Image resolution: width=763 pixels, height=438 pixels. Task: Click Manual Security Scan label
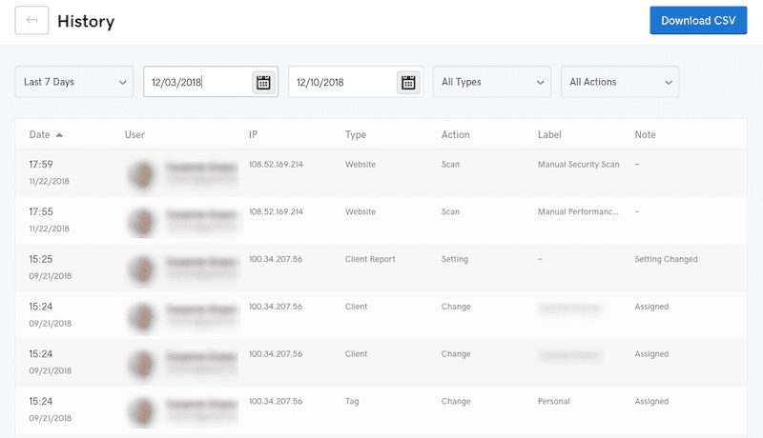579,164
